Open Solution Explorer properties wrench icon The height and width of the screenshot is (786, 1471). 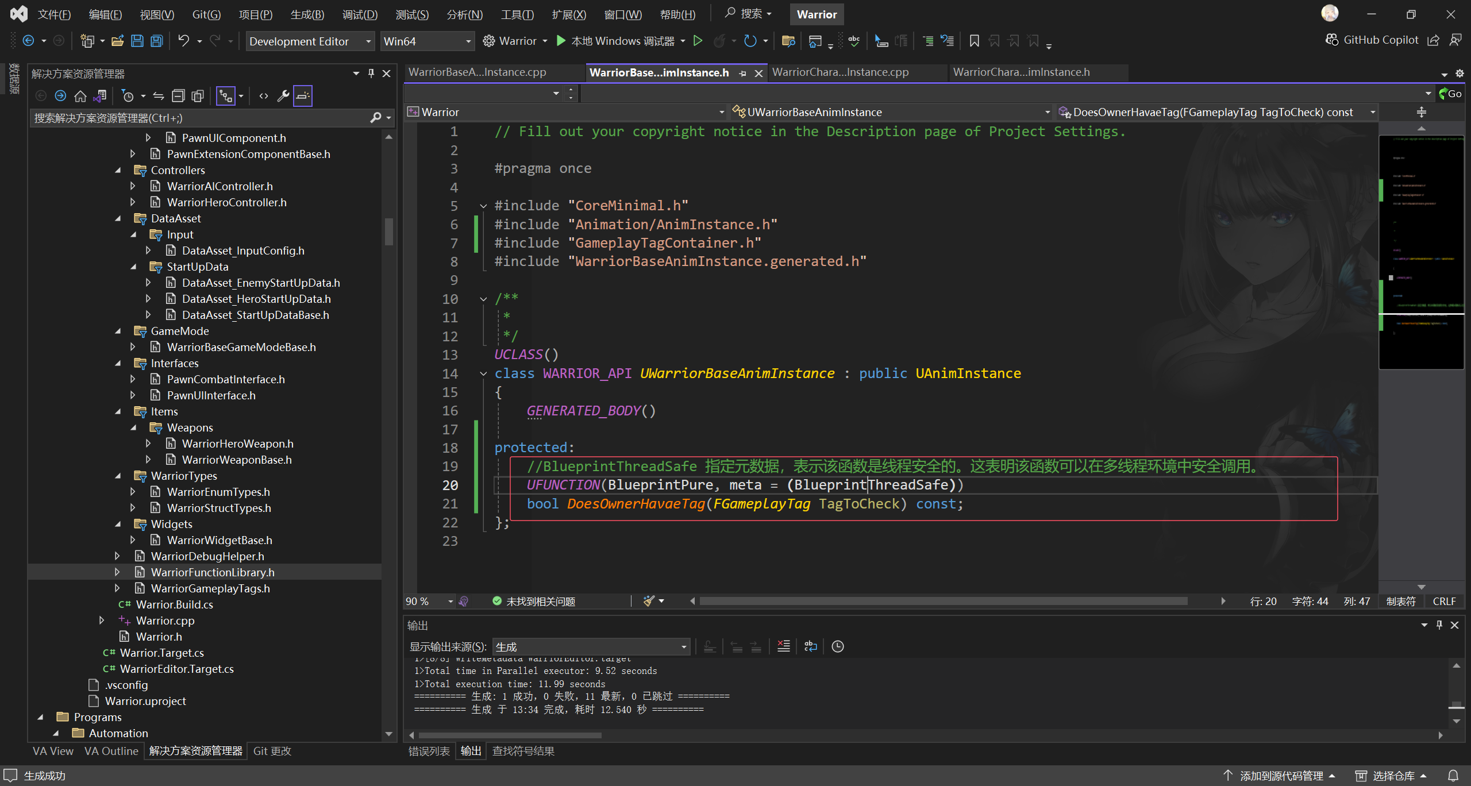283,96
